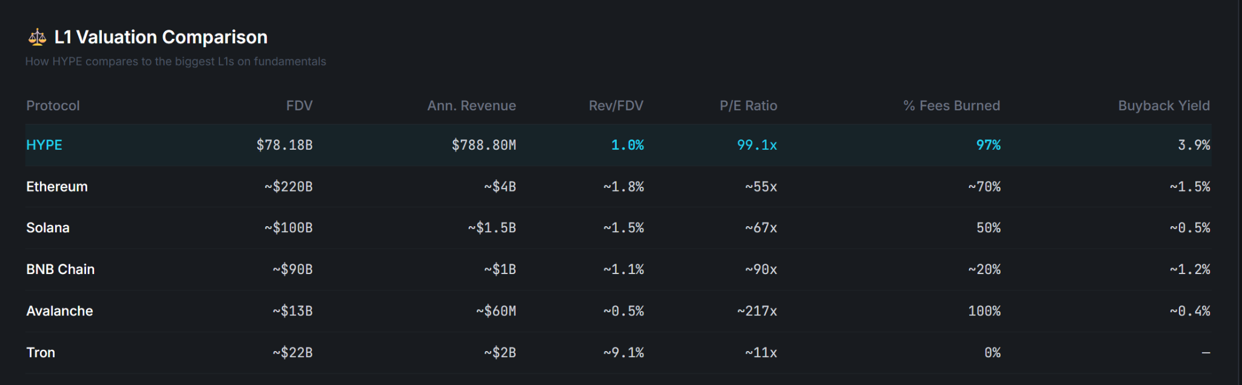Click Ethereum Rev/FDV ~1.8%
1242x385 pixels.
click(623, 187)
